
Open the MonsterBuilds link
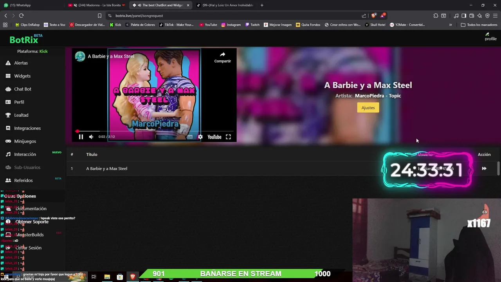tap(29, 235)
